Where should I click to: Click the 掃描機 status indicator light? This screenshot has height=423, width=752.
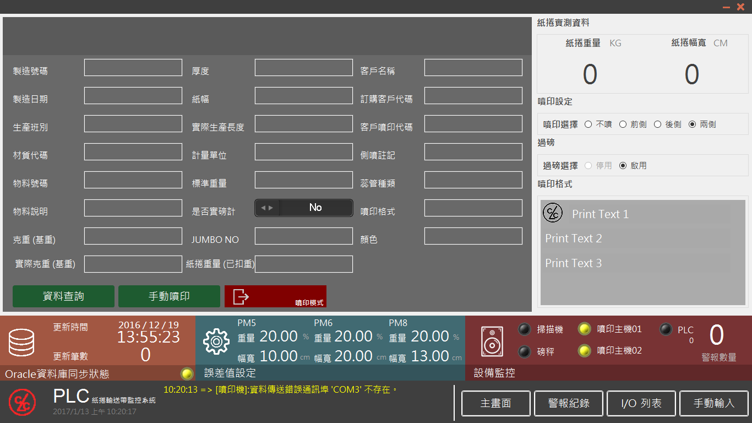pos(525,329)
